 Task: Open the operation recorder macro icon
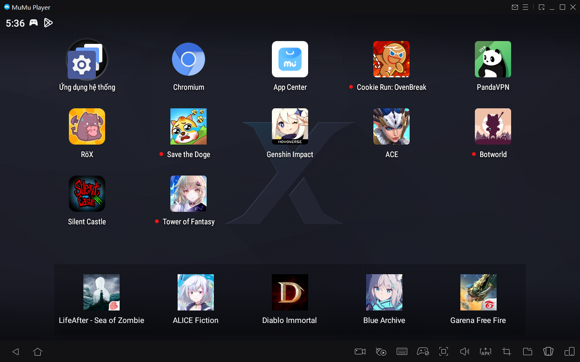(x=381, y=352)
